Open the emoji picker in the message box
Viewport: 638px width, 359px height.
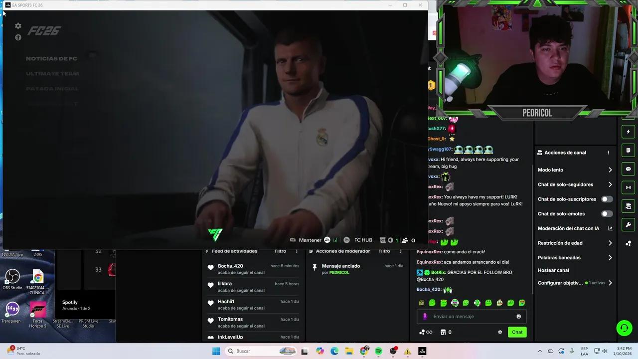pos(518,316)
